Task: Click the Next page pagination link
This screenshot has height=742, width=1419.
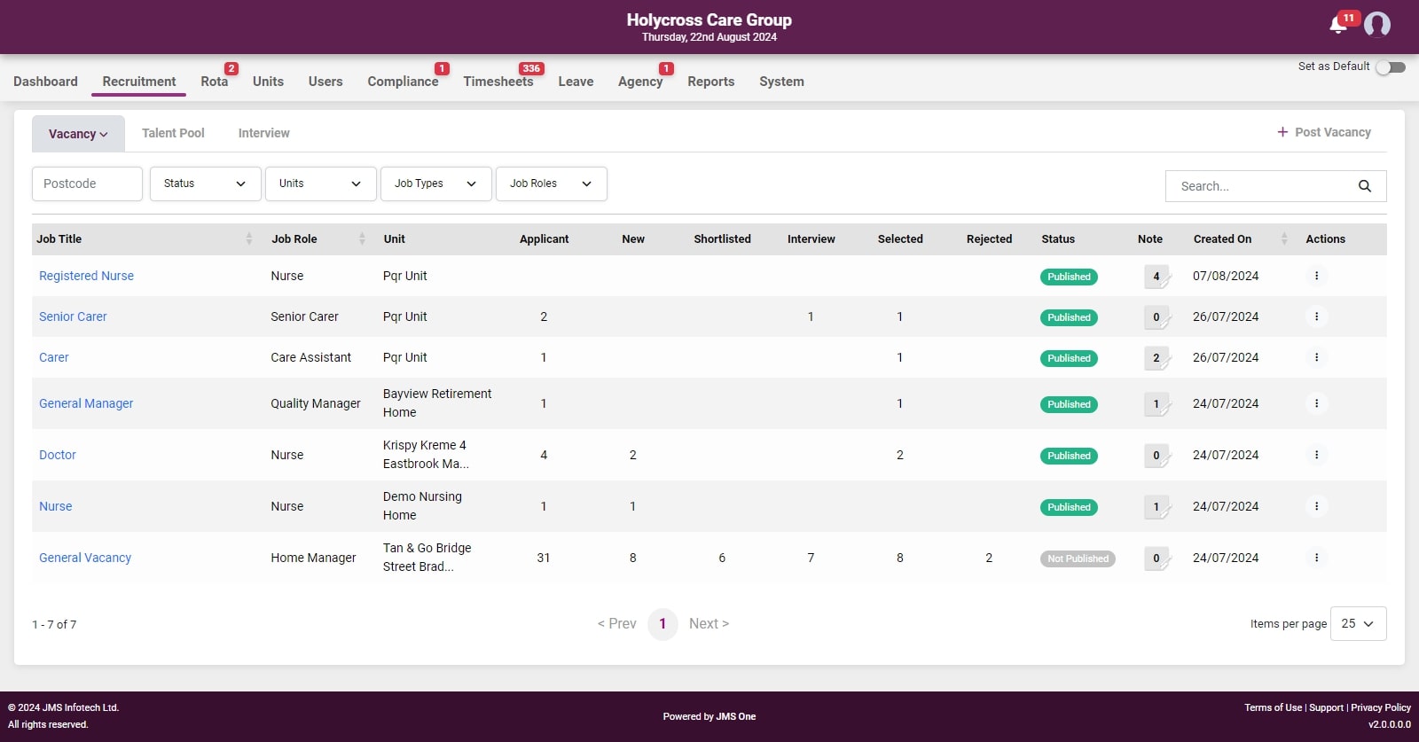Action: pos(709,623)
